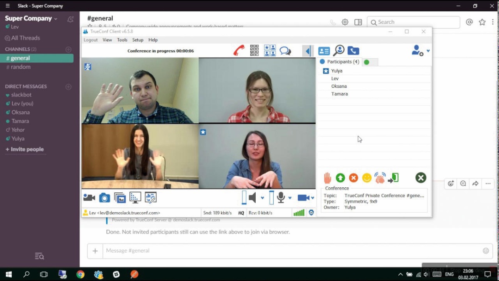Open user search magnifier icon

click(x=339, y=51)
